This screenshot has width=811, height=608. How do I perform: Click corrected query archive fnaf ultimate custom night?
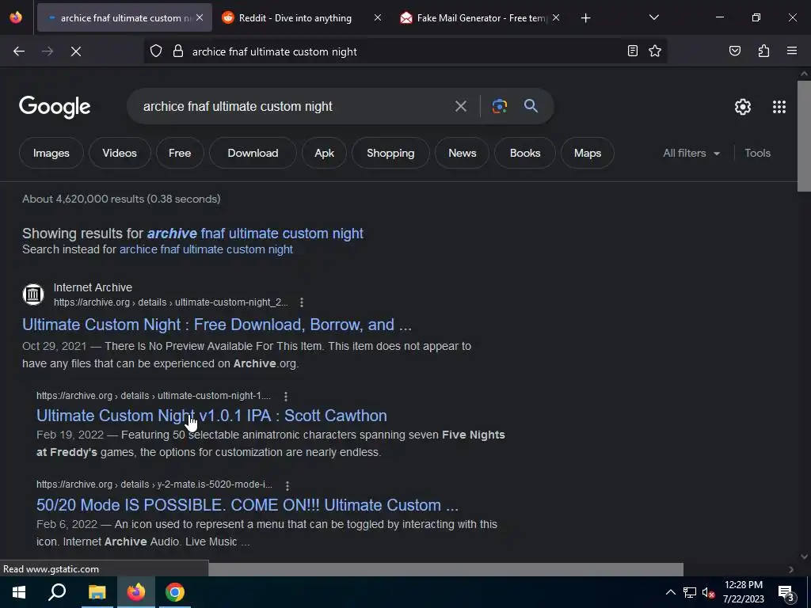(x=255, y=234)
